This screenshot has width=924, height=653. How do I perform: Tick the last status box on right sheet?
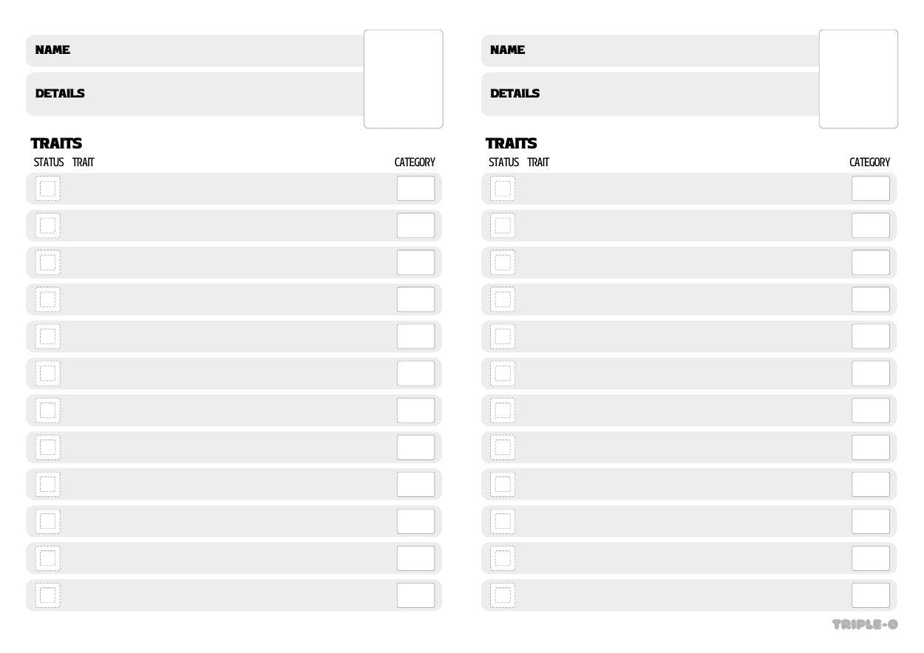pyautogui.click(x=503, y=595)
